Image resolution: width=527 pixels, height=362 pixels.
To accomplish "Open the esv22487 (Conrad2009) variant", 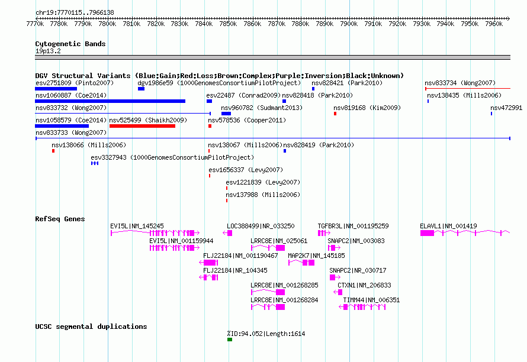I will [x=243, y=95].
